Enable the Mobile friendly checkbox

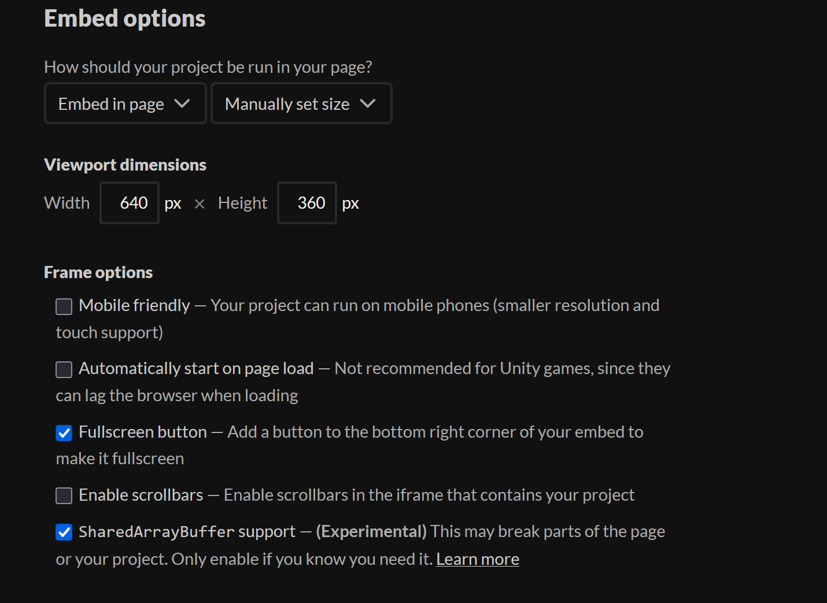click(64, 306)
